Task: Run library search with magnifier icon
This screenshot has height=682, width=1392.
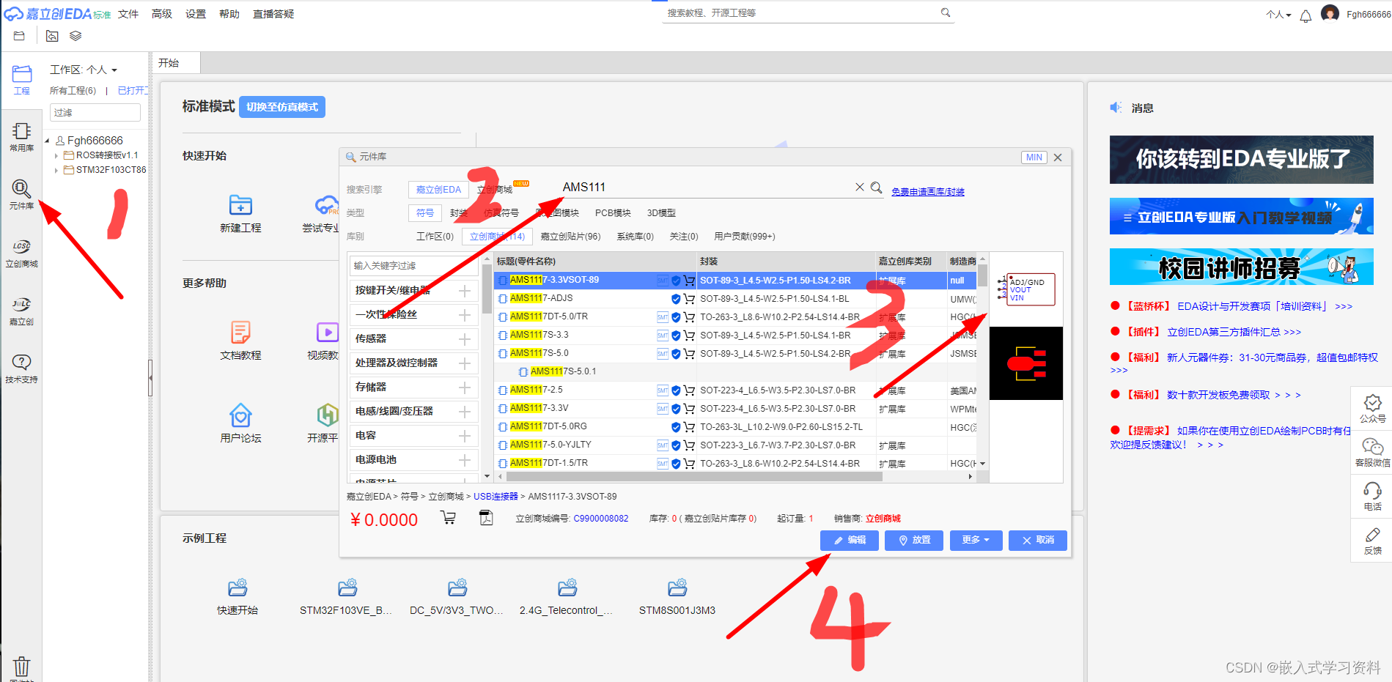Action: click(876, 188)
